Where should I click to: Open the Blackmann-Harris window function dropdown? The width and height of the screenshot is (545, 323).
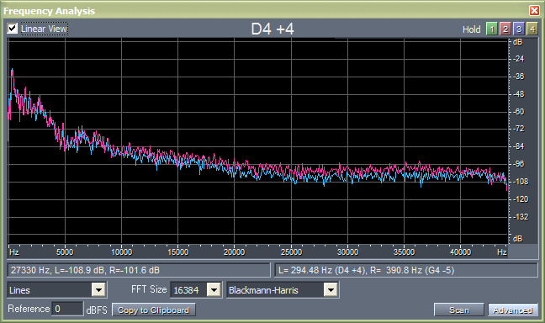(x=331, y=289)
